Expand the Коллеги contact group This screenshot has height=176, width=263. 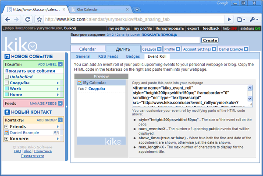click(7, 138)
